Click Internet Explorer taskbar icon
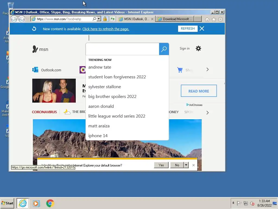Image resolution: width=278 pixels, height=209 pixels. click(x=23, y=203)
